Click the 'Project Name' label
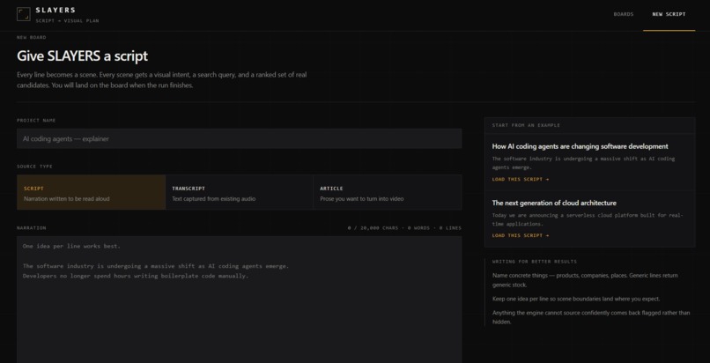The width and height of the screenshot is (710, 363). [x=36, y=121]
